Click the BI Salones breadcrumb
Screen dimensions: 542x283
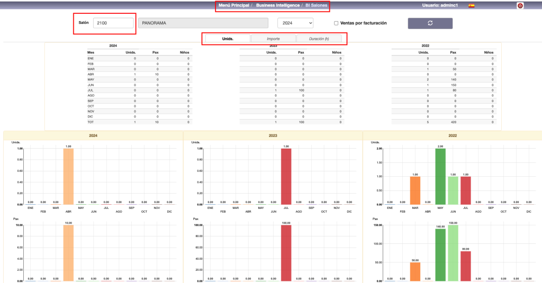[316, 5]
